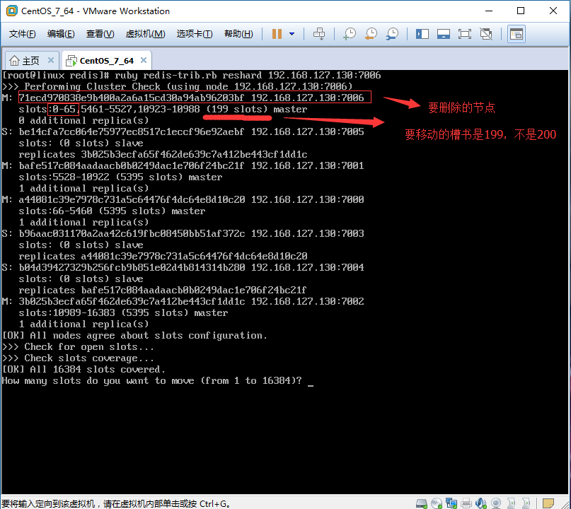Click the CD/DVD drive status icon
Screen dimensions: 571x509
[x=437, y=503]
